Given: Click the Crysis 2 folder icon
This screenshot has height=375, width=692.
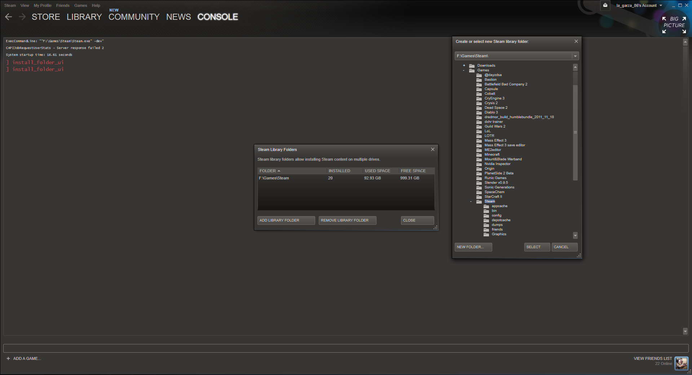Looking at the screenshot, I should 479,103.
